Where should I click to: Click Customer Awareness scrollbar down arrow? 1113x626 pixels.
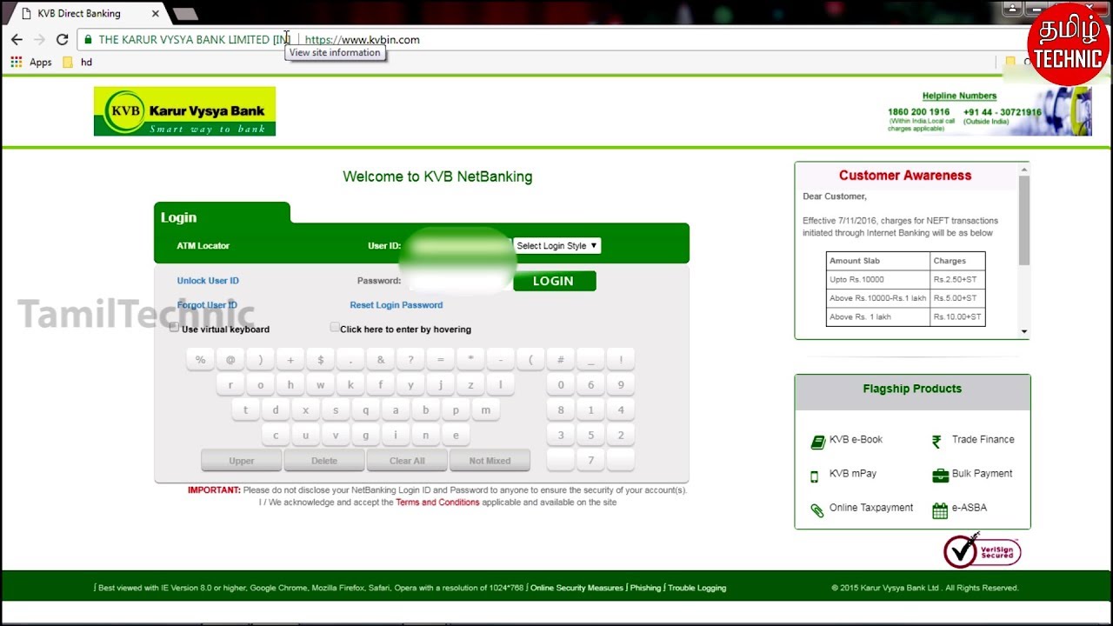point(1024,331)
